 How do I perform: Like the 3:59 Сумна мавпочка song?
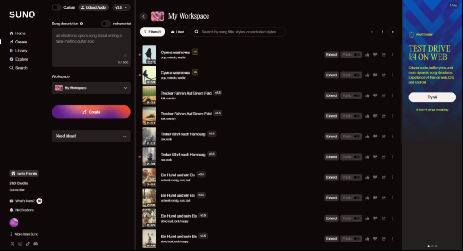coord(367,75)
